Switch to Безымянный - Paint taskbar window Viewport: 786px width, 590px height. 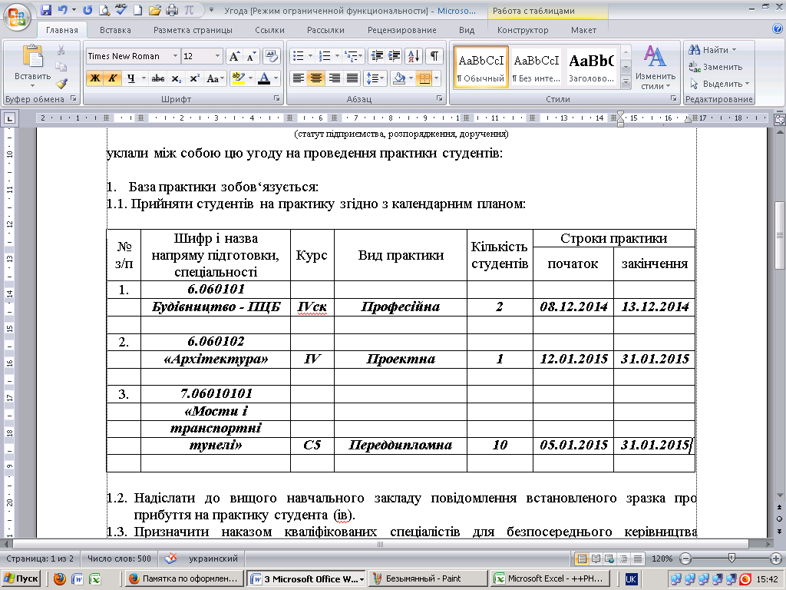pyautogui.click(x=429, y=579)
